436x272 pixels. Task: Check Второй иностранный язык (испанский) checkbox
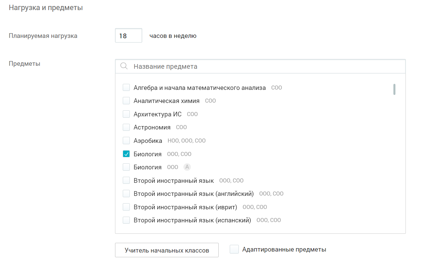[x=126, y=220]
